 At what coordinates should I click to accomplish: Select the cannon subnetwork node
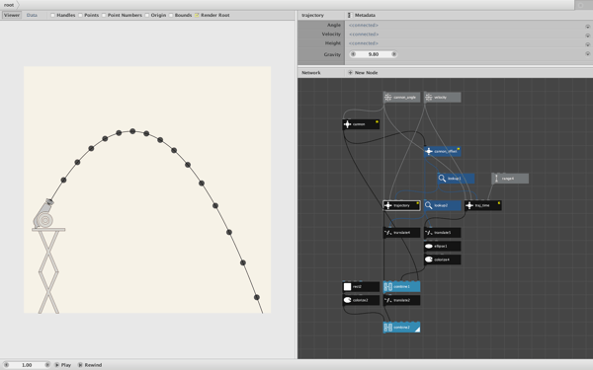coord(361,124)
